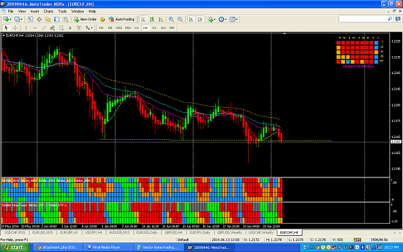Toggle the Terminal panel icon
This screenshot has width=403, height=252.
pyautogui.click(x=57, y=19)
